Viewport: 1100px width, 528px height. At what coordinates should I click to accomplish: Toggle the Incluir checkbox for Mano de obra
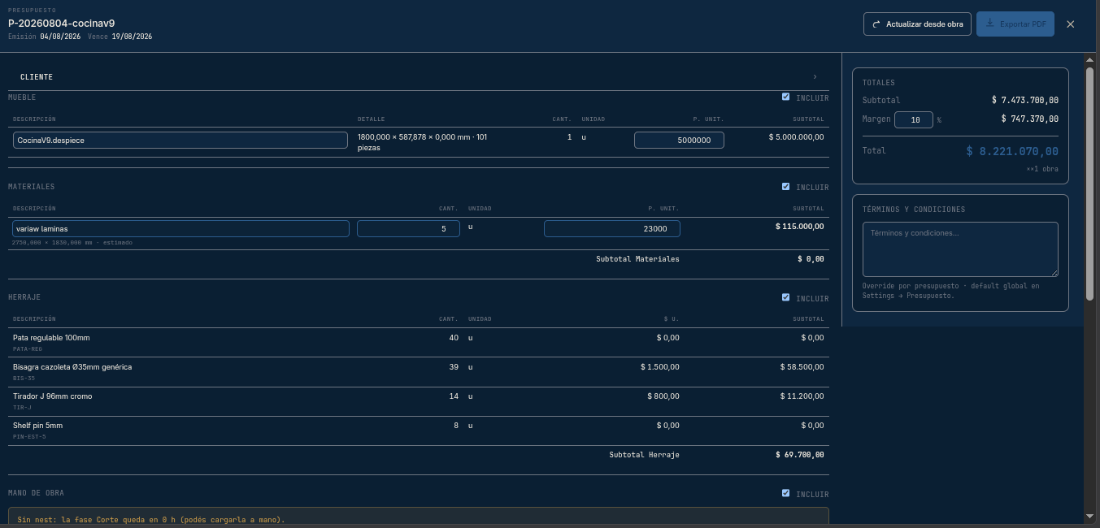(x=785, y=493)
